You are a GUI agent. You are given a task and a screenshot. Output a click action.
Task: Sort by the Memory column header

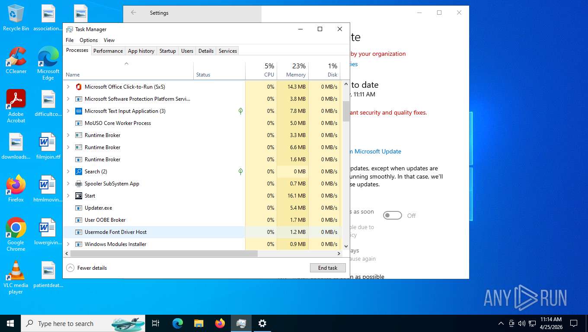pos(293,71)
